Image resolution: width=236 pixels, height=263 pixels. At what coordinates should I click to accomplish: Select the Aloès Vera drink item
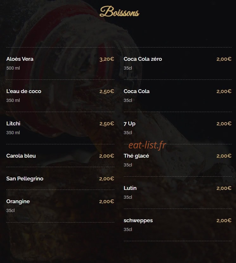point(20,59)
